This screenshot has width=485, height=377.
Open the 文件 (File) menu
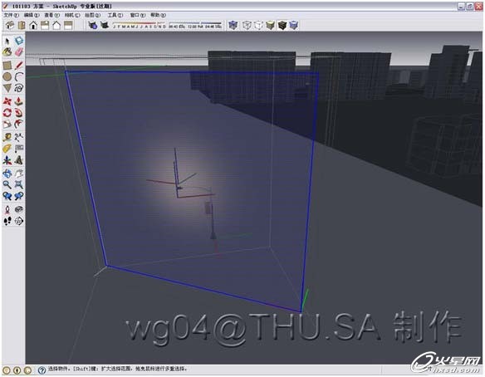tap(11, 15)
